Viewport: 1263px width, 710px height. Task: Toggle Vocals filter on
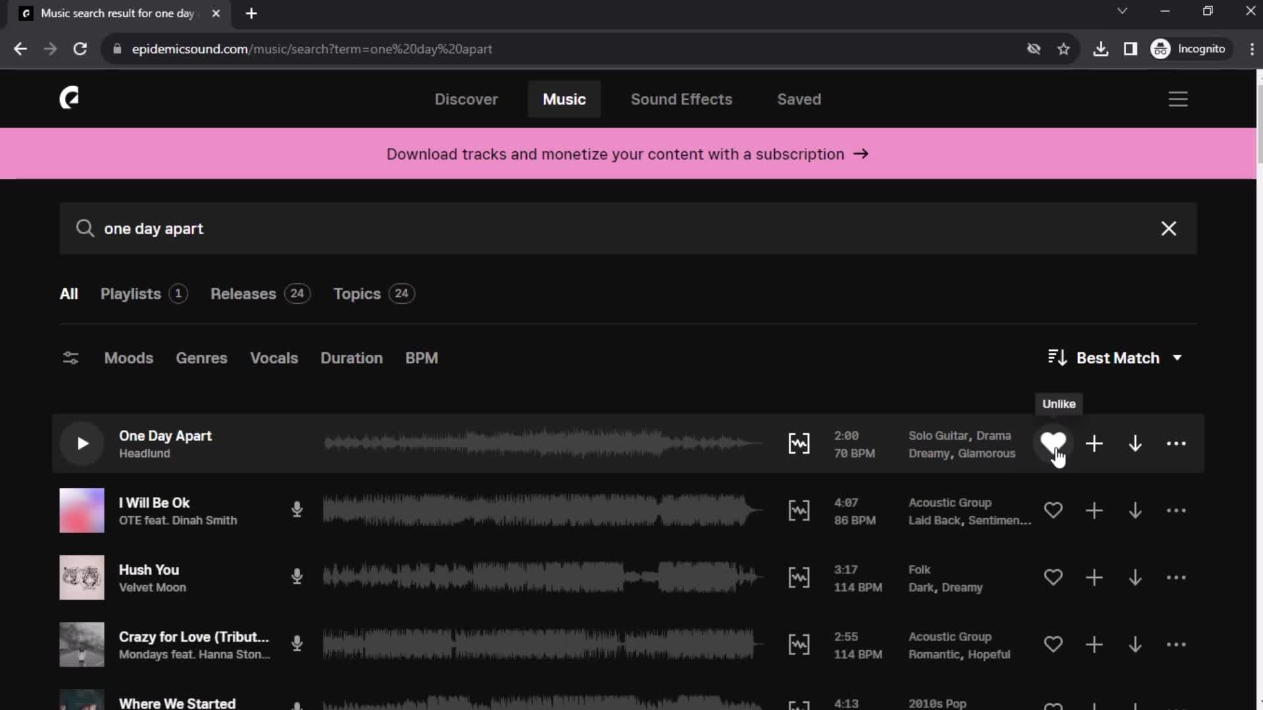(274, 358)
